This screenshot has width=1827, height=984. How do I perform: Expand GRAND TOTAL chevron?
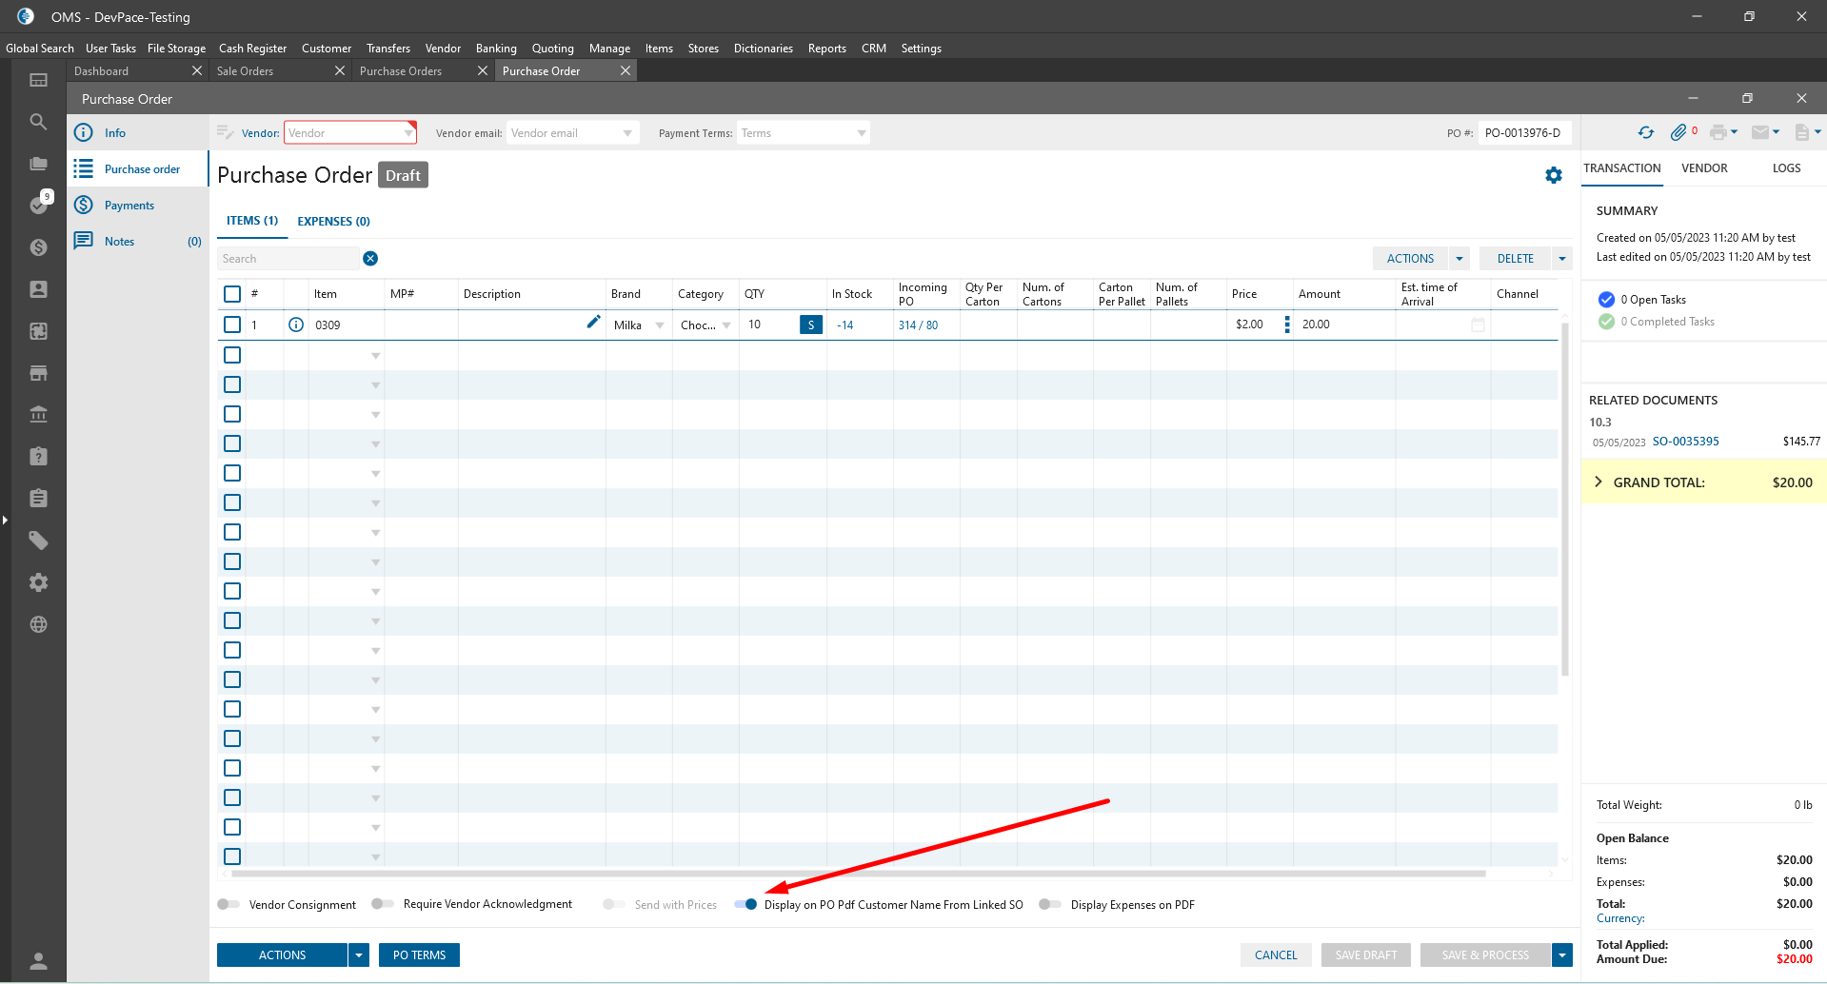pyautogui.click(x=1599, y=482)
